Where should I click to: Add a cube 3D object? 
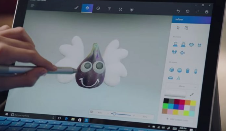click(172, 70)
